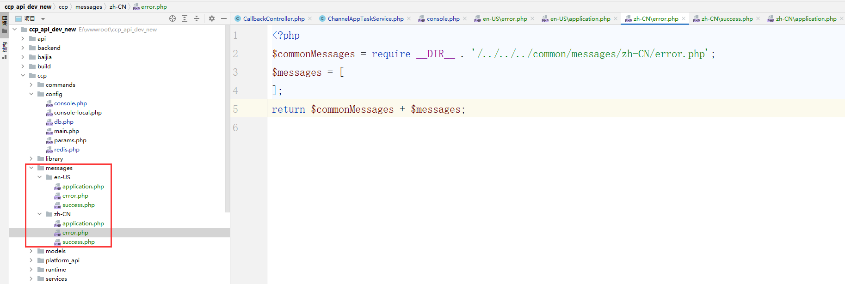Open project panel settings gear
The image size is (845, 284).
tap(212, 18)
